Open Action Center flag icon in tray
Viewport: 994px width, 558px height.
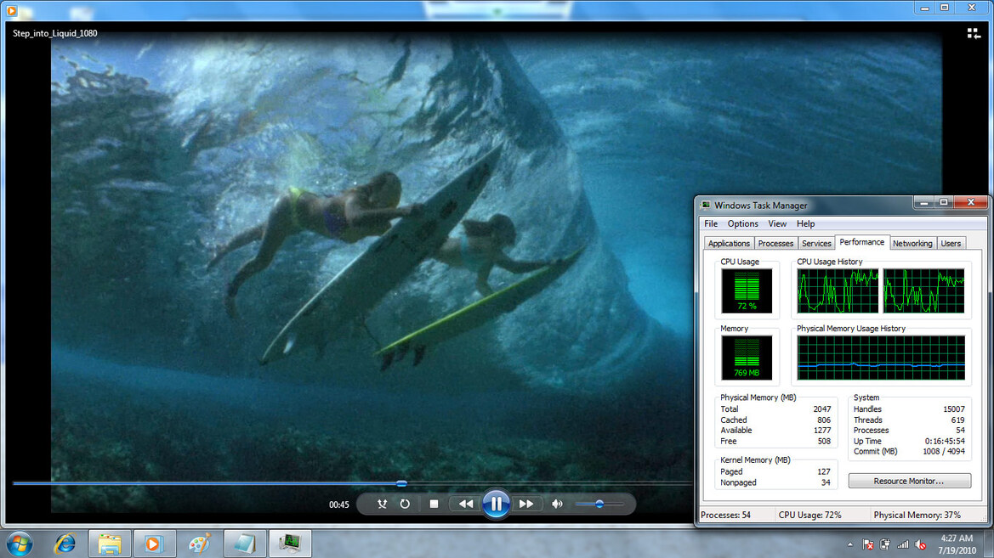tap(868, 544)
